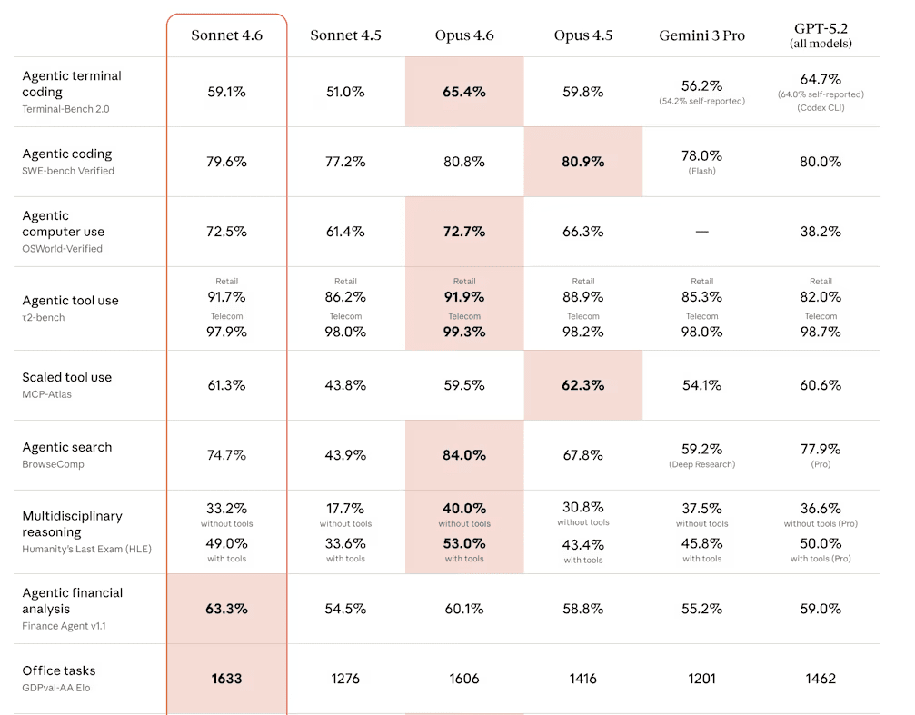Click the OSWorld-Verified benchmark label

63,248
